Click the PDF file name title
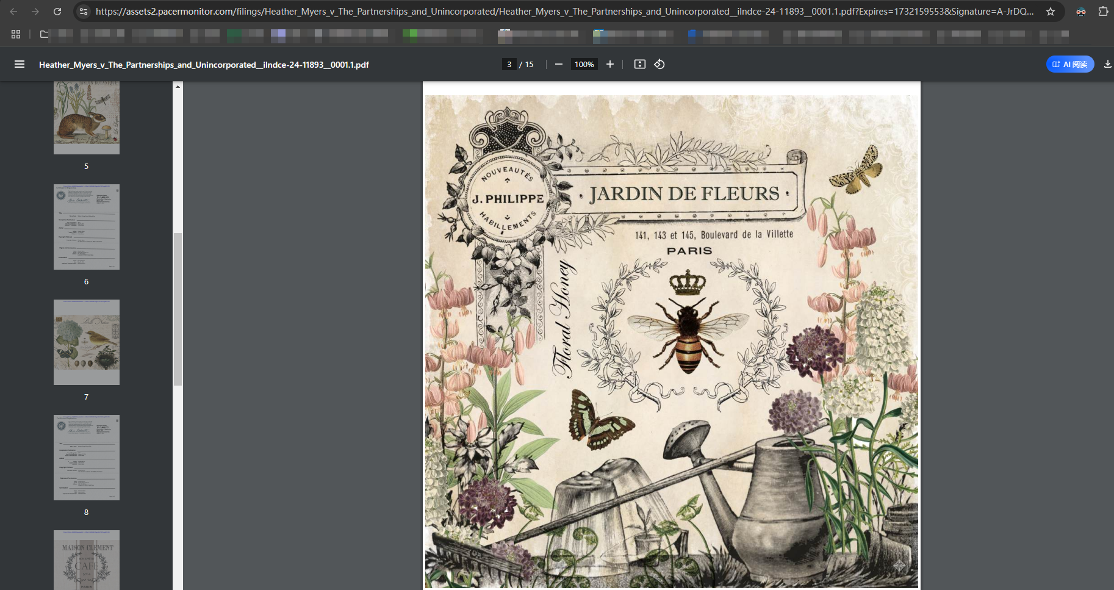This screenshot has height=590, width=1114. [x=204, y=65]
